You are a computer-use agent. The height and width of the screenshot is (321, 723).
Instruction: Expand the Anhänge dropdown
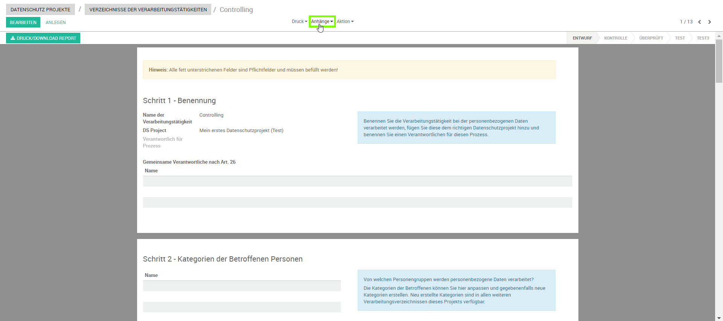pyautogui.click(x=322, y=21)
